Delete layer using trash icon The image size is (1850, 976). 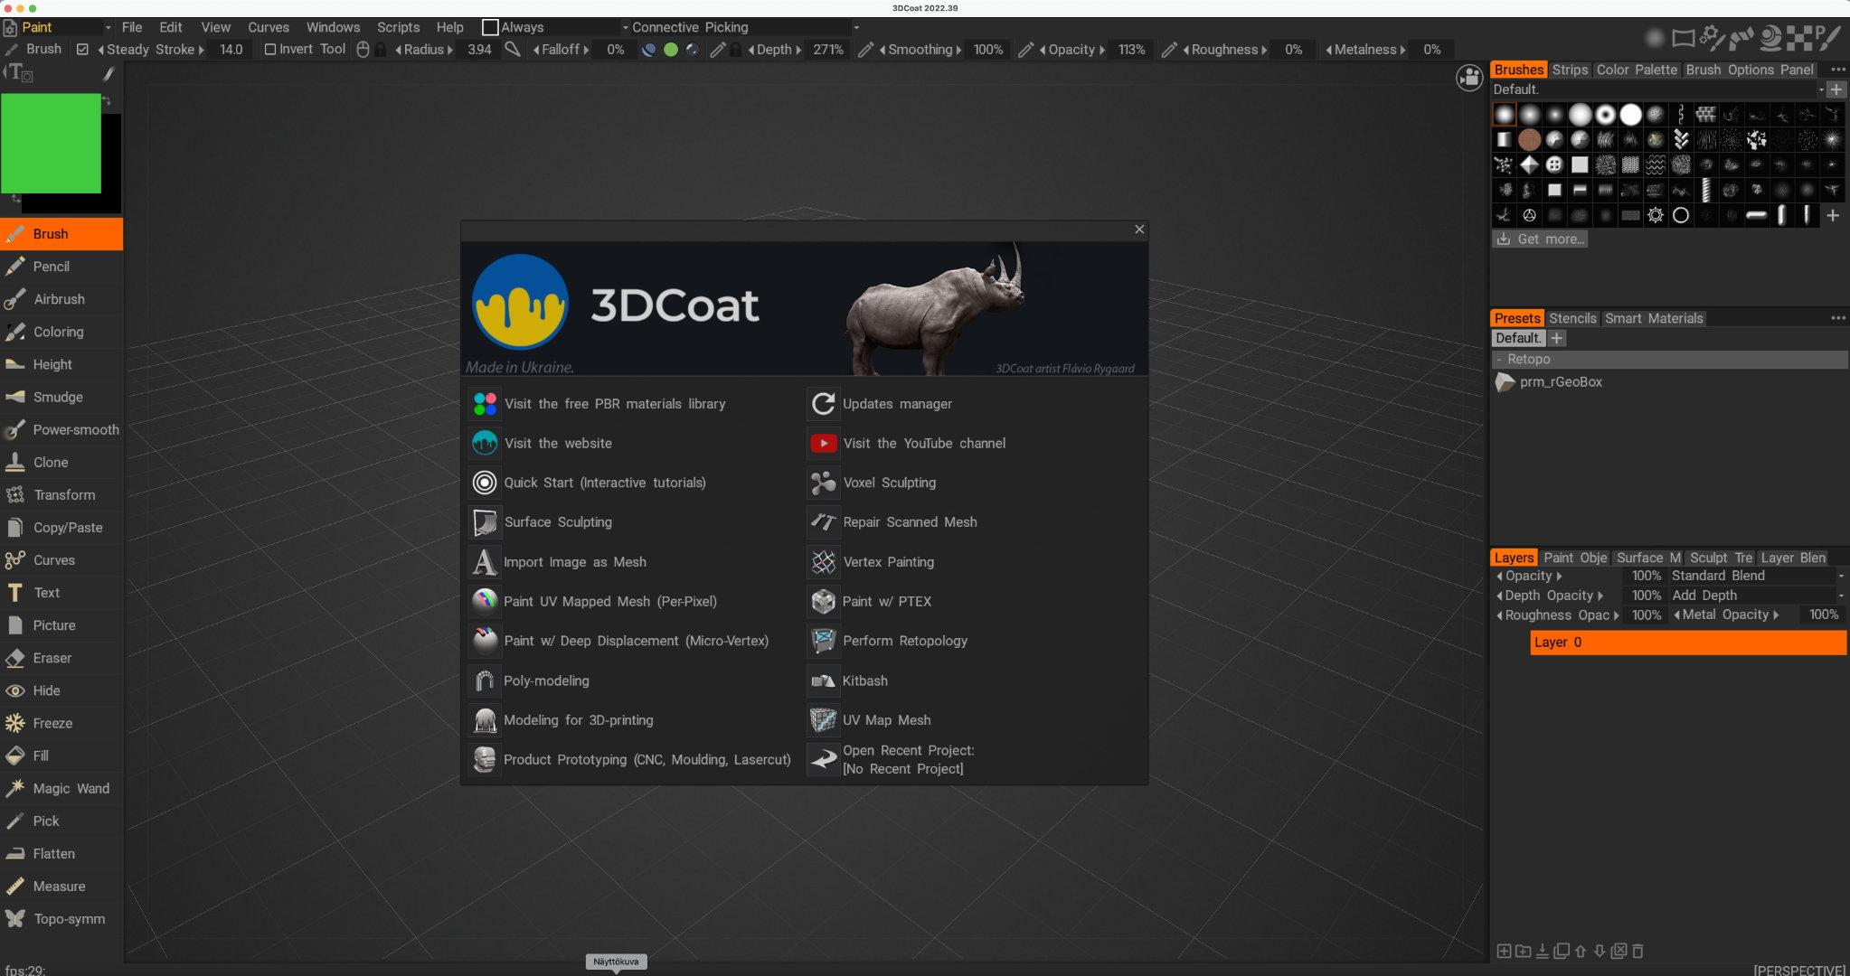click(1638, 951)
